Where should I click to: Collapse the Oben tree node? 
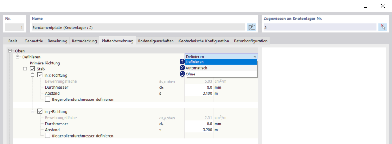click(10, 51)
